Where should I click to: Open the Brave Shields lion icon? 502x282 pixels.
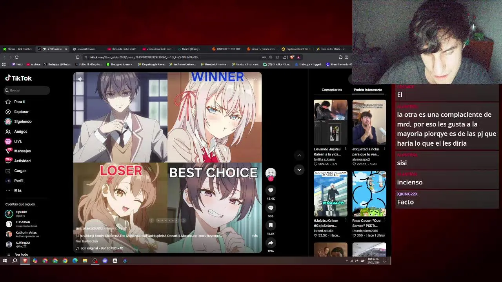coord(292,57)
